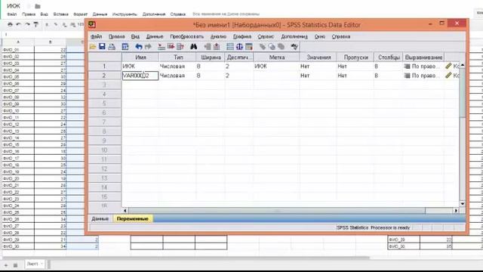Click the ИОК label cell in Метка column

point(277,66)
